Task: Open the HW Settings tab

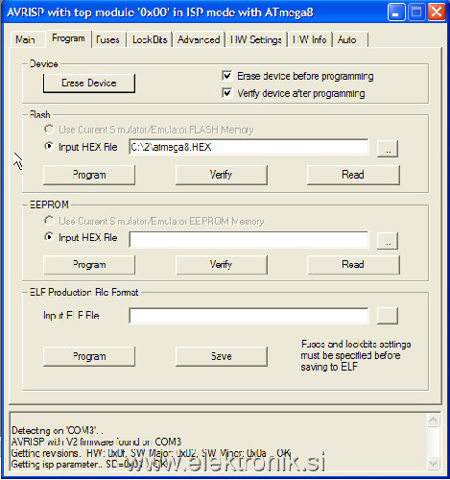Action: 256,39
